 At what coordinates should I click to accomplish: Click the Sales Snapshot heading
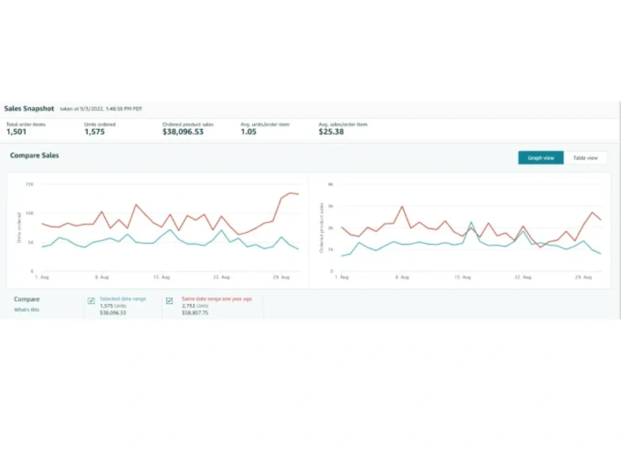tap(29, 109)
